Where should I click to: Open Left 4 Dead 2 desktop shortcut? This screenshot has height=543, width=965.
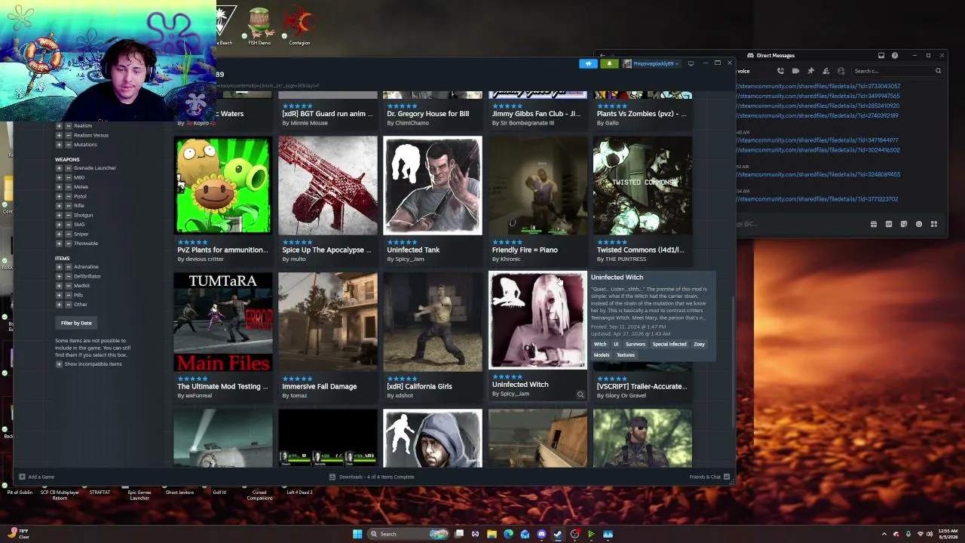click(x=299, y=493)
